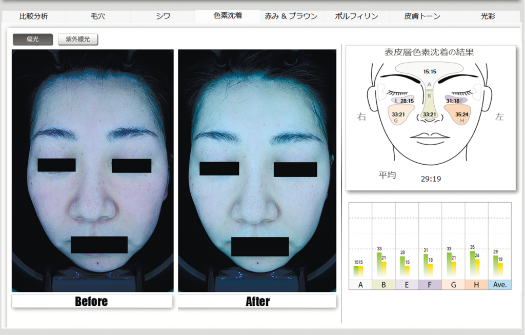Toggle the 偏光 view mode
Image resolution: width=525 pixels, height=335 pixels.
click(33, 40)
